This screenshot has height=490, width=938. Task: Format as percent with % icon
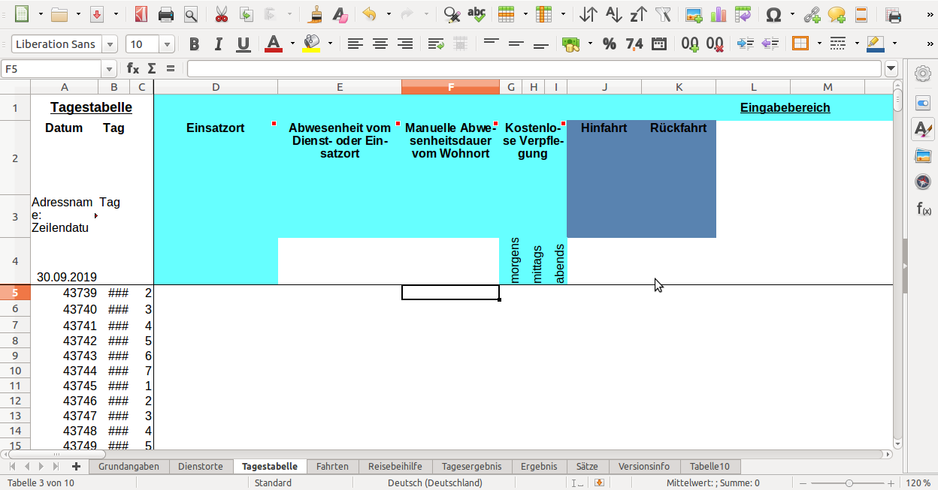[610, 44]
